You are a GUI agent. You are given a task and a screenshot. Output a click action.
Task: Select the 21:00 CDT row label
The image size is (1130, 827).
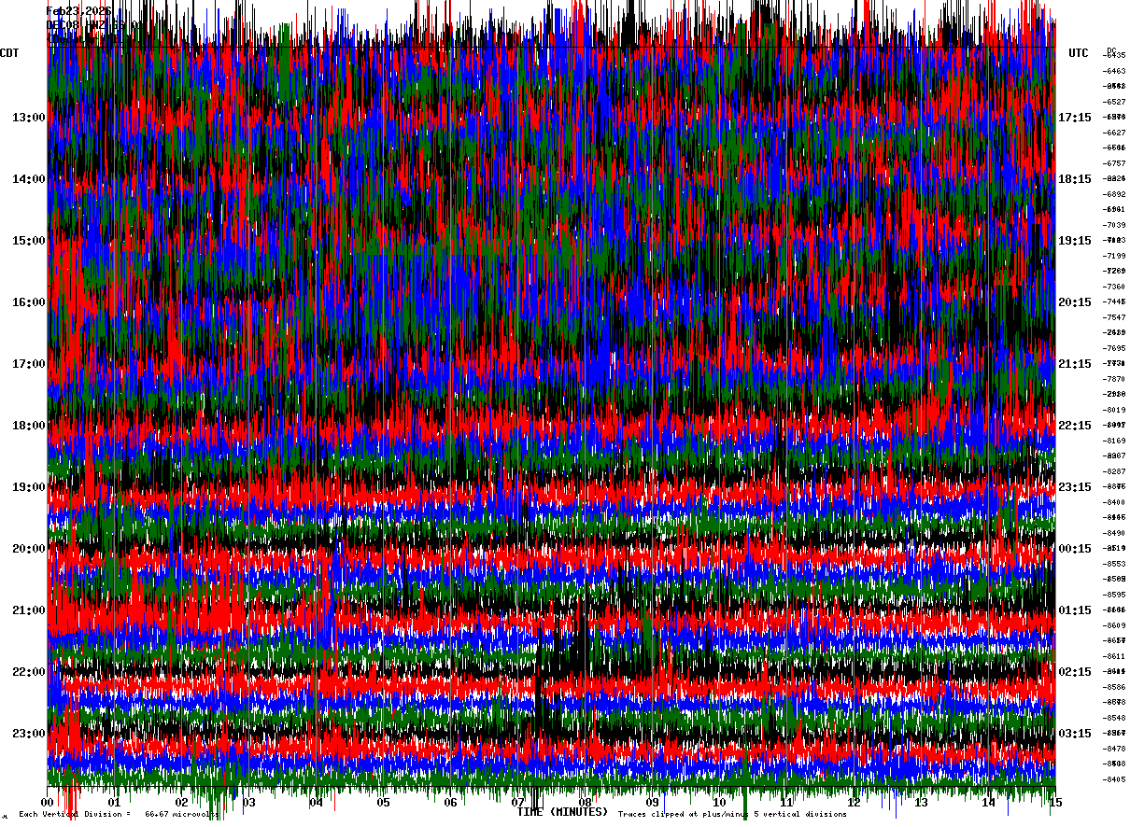point(29,610)
